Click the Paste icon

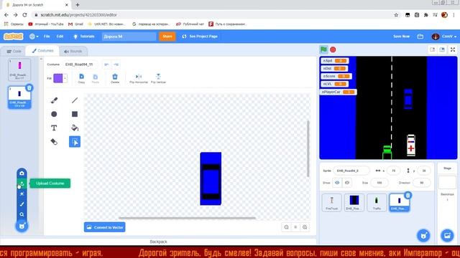pos(96,78)
